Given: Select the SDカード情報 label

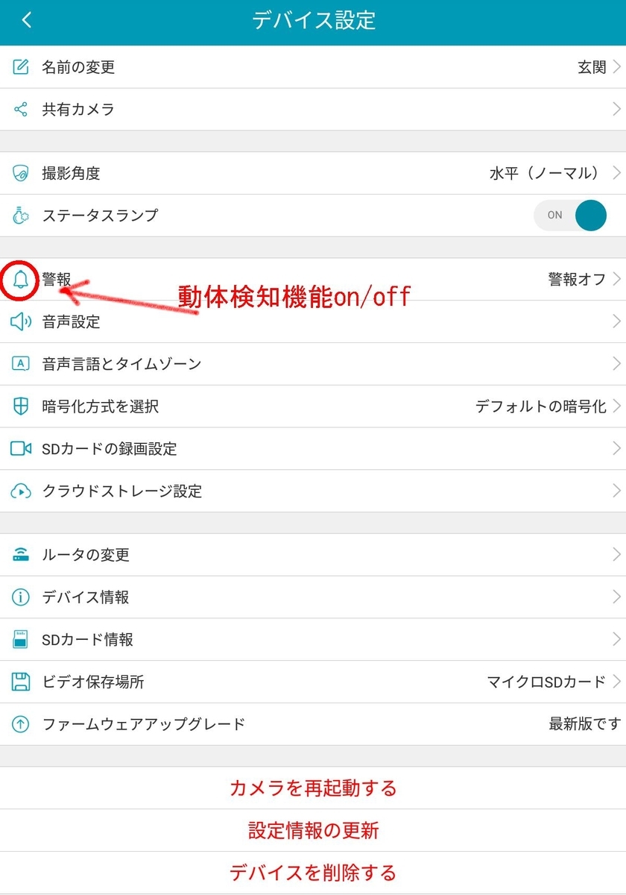Looking at the screenshot, I should pyautogui.click(x=88, y=639).
